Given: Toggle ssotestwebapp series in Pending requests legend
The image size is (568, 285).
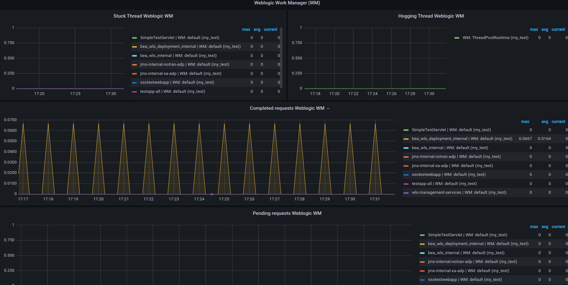Looking at the screenshot, I should [x=465, y=280].
